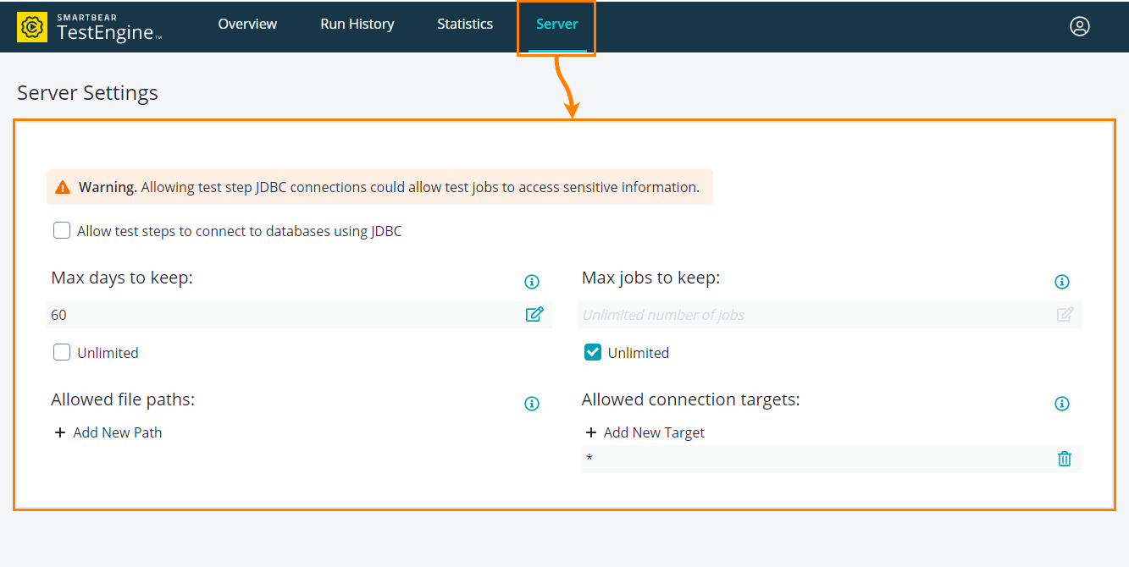The height and width of the screenshot is (567, 1129).
Task: View info about Allowed file paths
Action: (532, 404)
